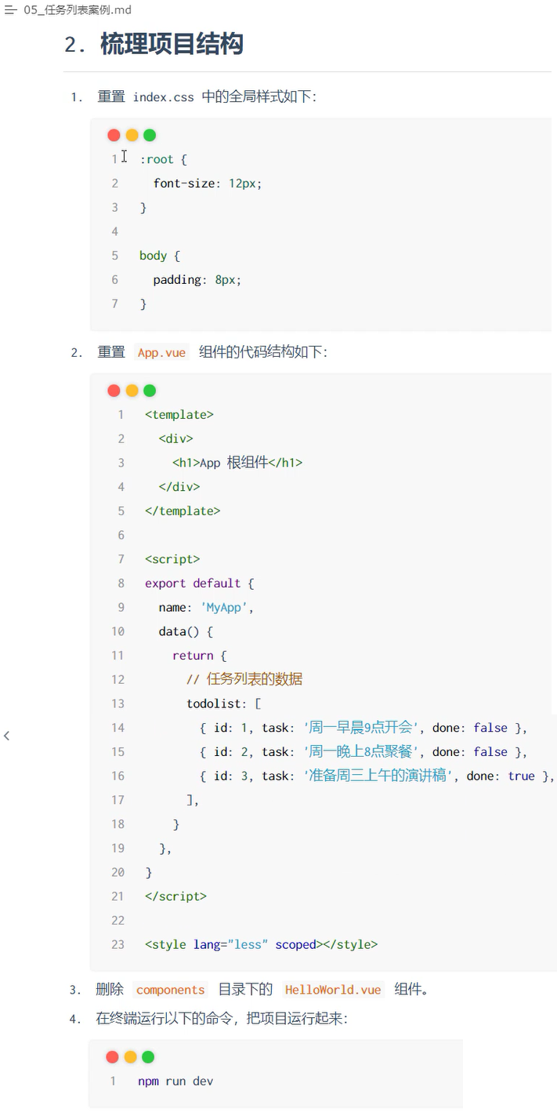Click the npm run dev command line
The image size is (557, 1116).
pyautogui.click(x=175, y=1081)
